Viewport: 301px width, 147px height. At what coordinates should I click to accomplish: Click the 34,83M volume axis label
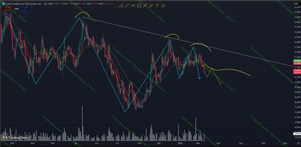[296, 133]
